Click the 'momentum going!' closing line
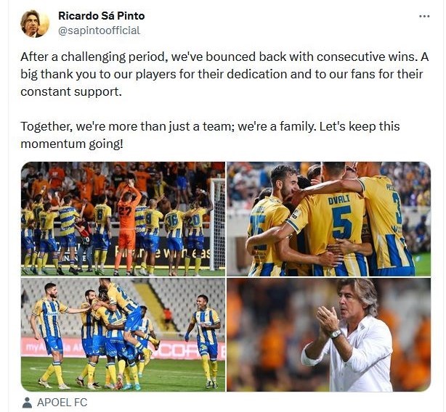 coord(72,144)
